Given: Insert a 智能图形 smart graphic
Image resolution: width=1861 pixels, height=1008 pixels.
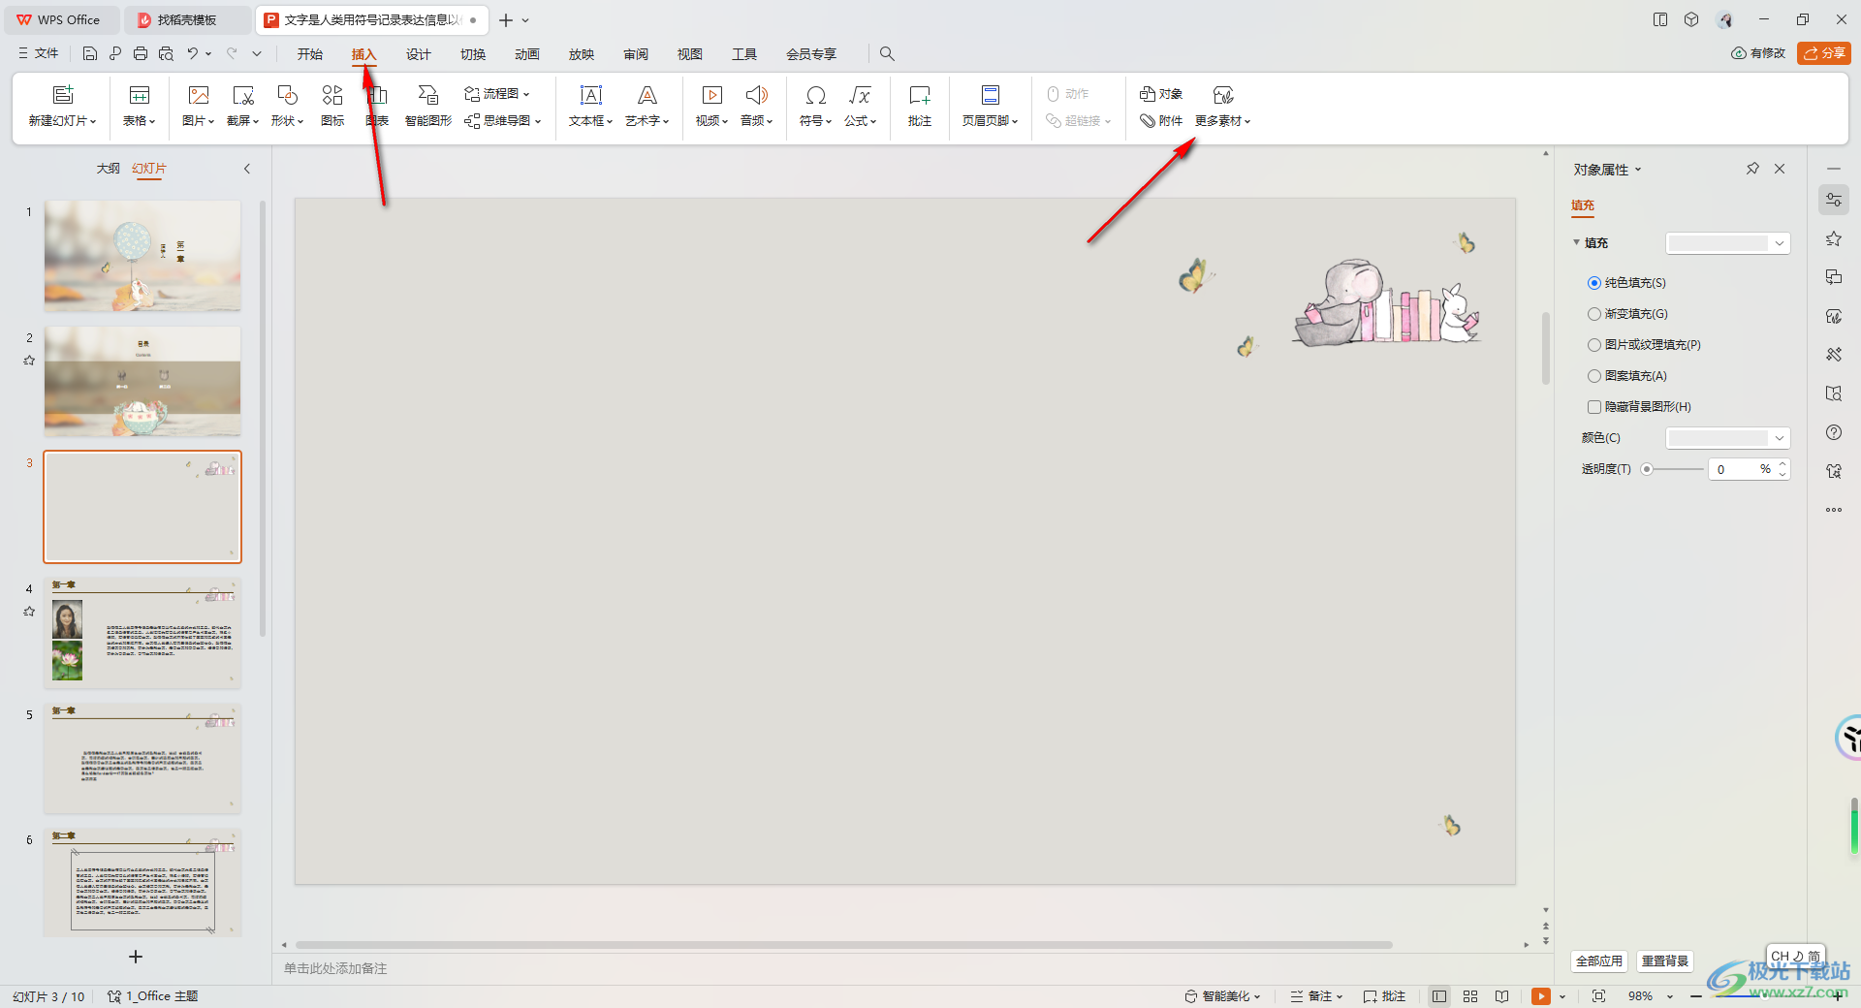Looking at the screenshot, I should coord(428,106).
